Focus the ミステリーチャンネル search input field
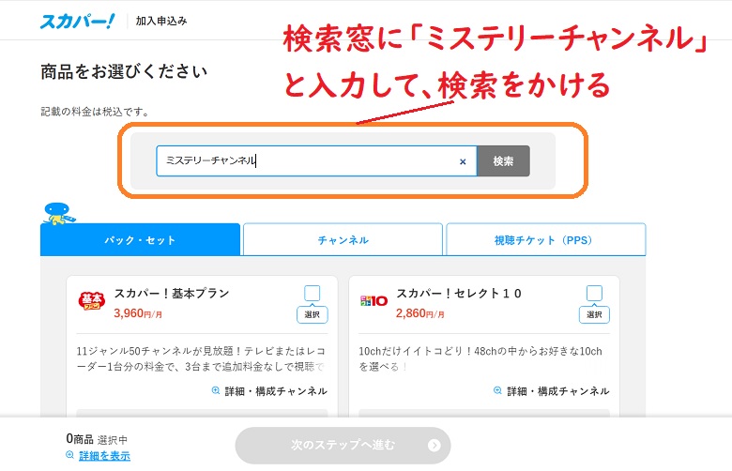The height and width of the screenshot is (471, 732). click(x=316, y=161)
